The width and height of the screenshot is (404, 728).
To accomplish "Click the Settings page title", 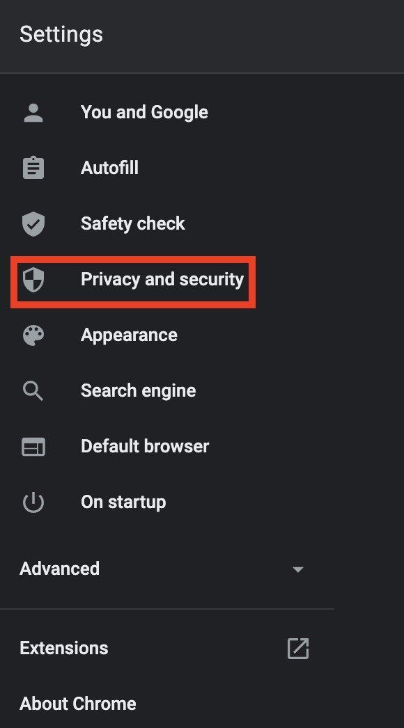I will pos(61,33).
